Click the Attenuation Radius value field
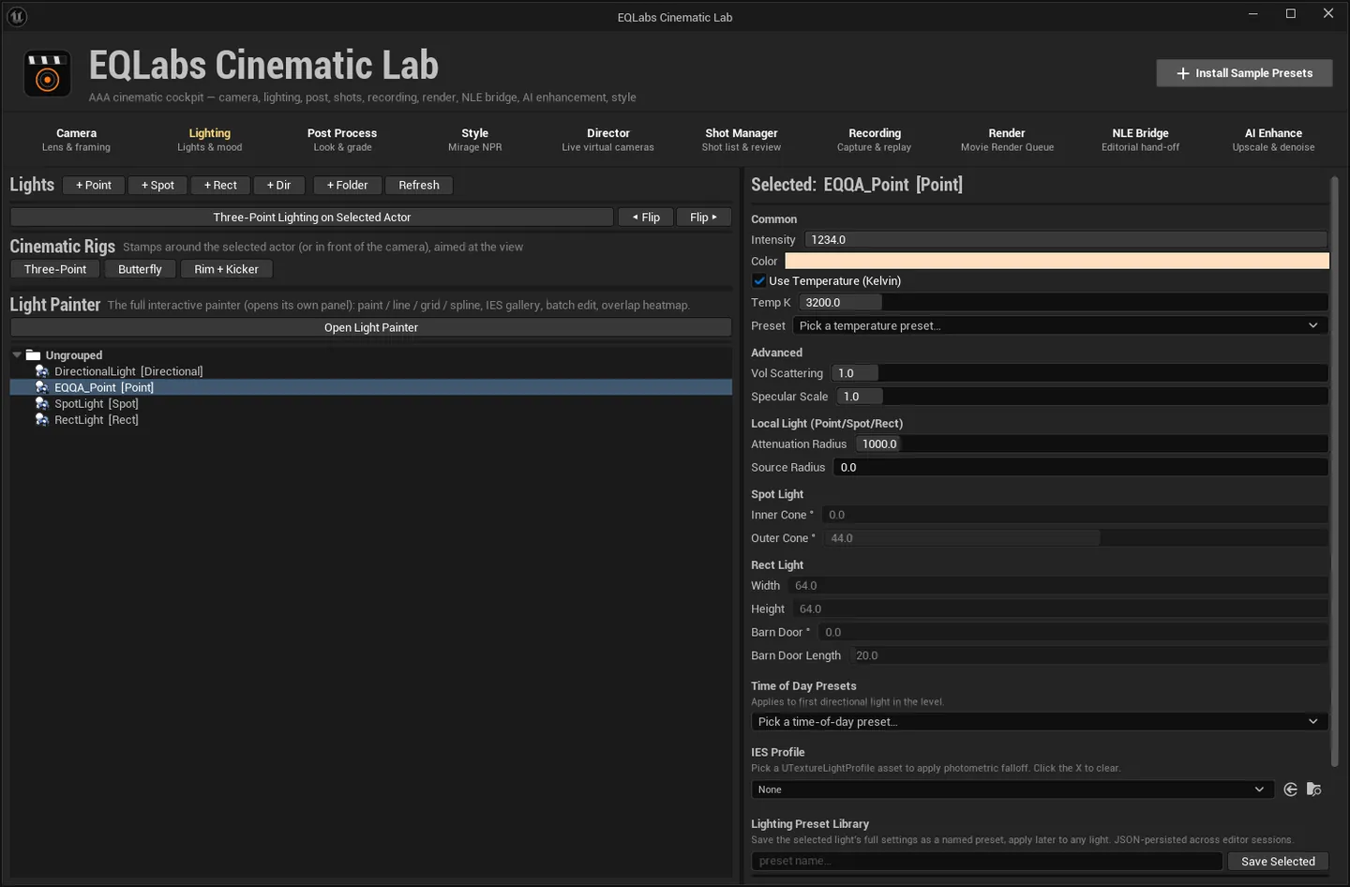Viewport: 1350px width, 887px height. [x=1091, y=443]
